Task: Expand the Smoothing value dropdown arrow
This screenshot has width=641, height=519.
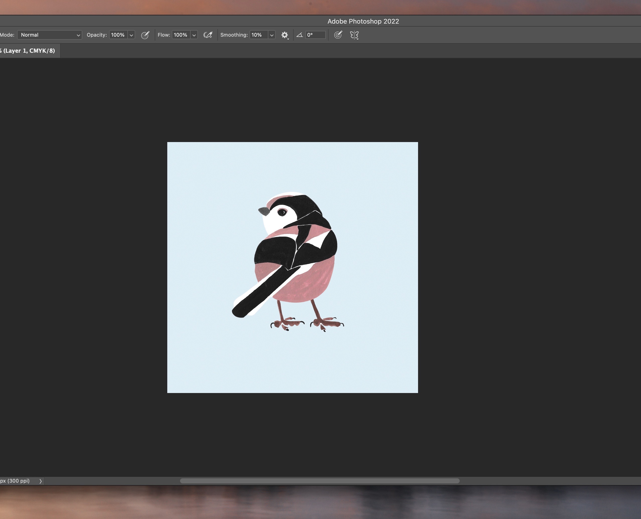Action: (x=272, y=35)
